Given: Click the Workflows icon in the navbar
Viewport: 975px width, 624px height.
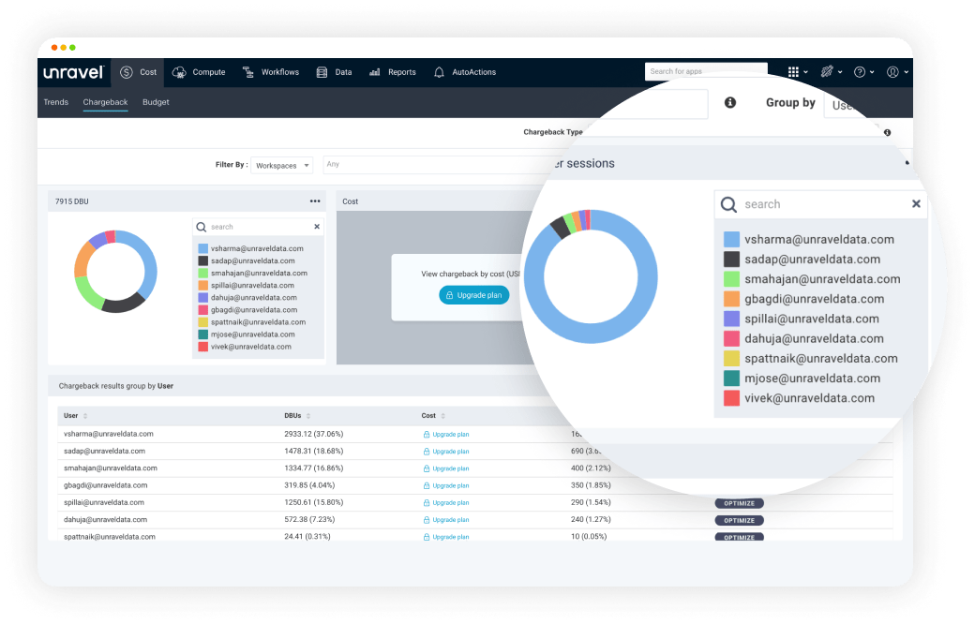Looking at the screenshot, I should coord(248,72).
